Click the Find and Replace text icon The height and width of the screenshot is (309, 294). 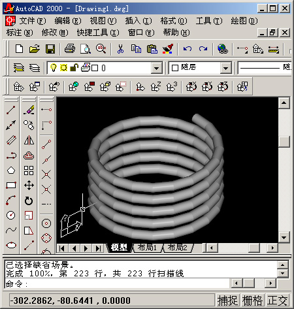click(101, 49)
